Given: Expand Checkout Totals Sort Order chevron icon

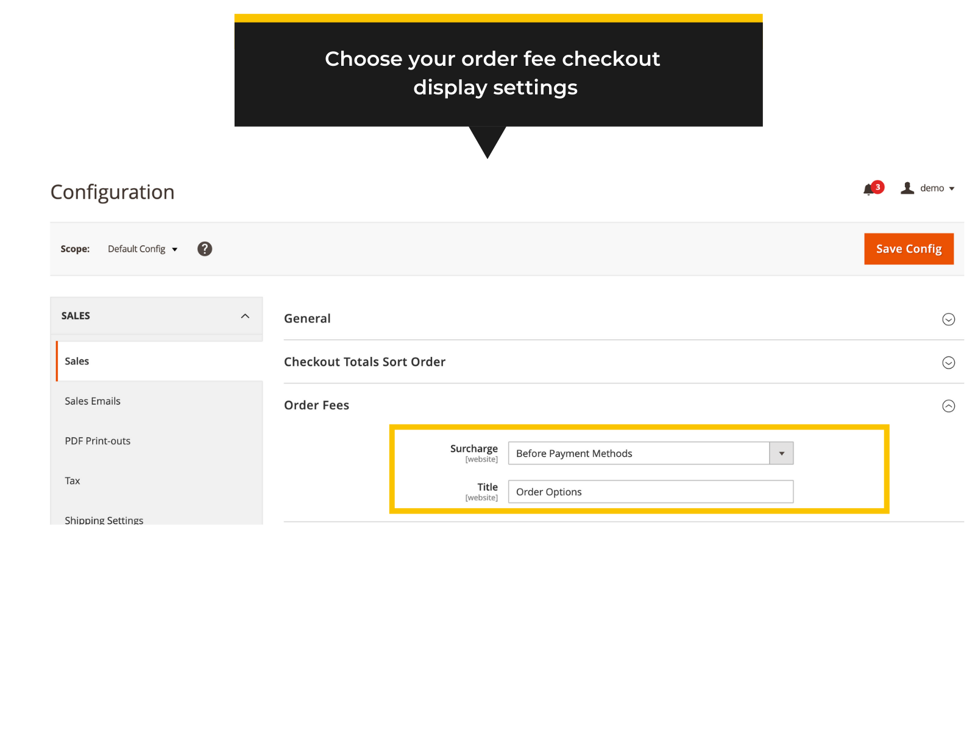Looking at the screenshot, I should (x=948, y=362).
